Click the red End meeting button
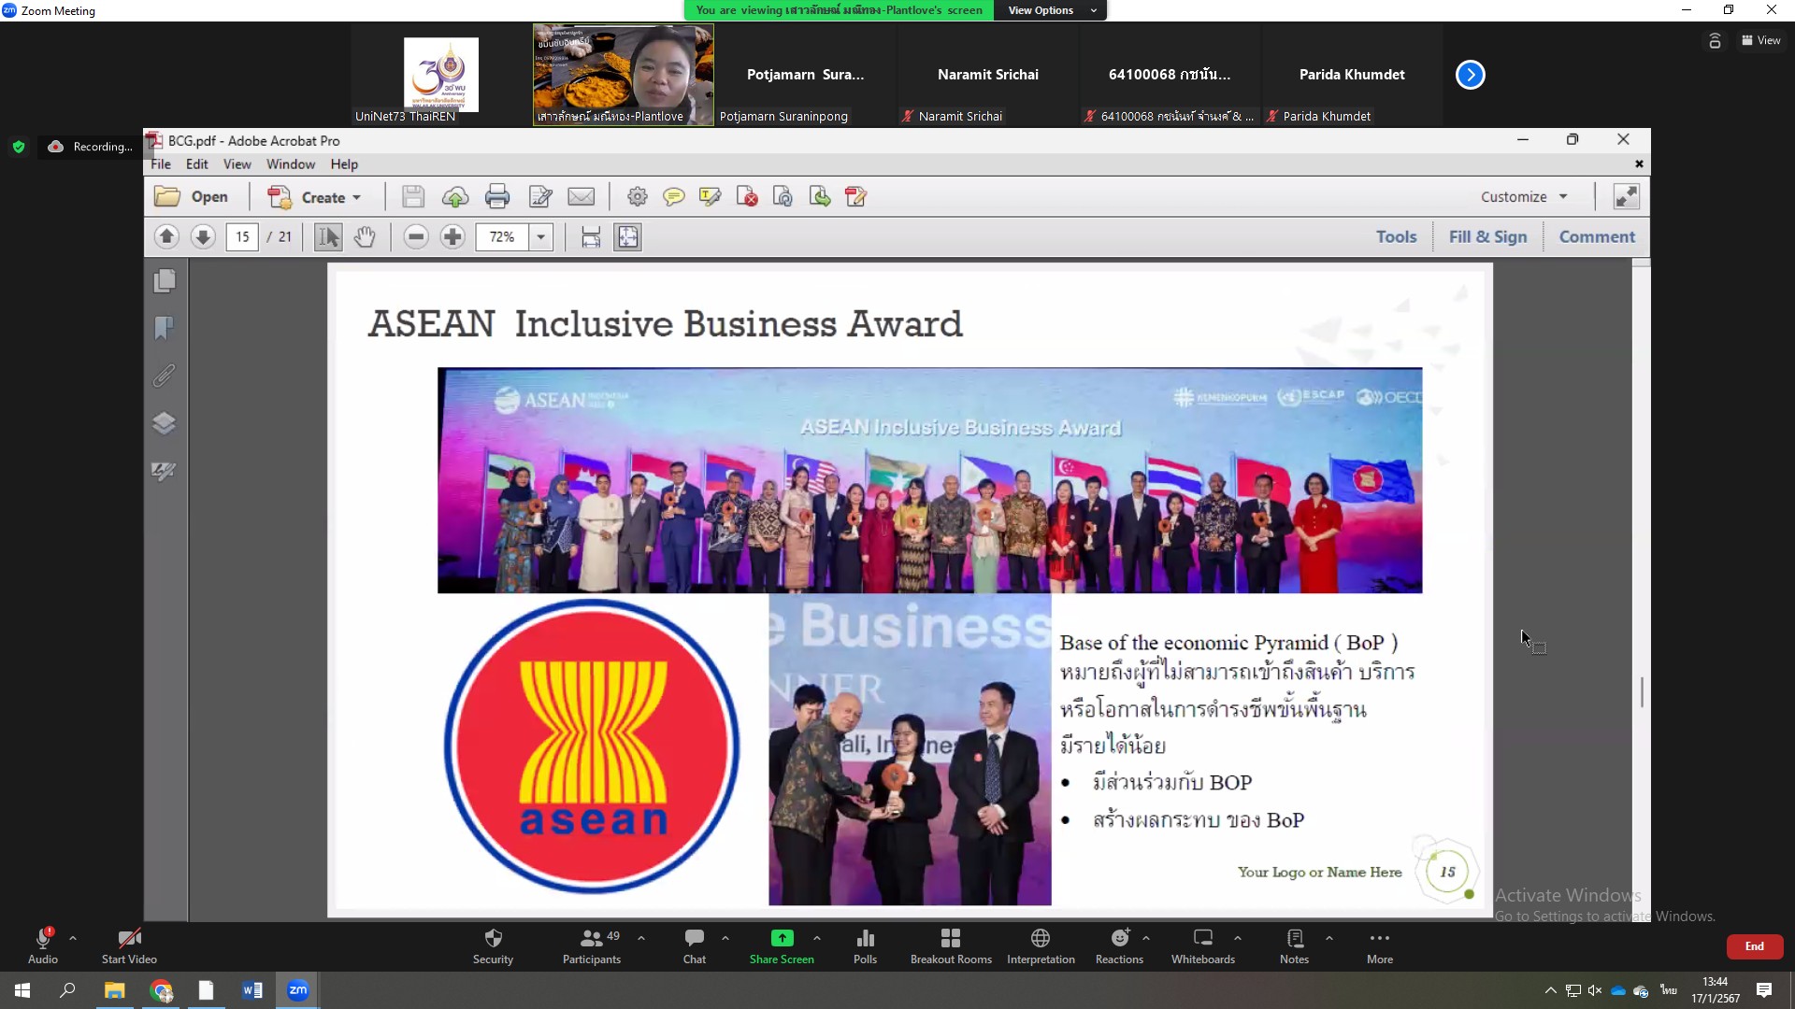The height and width of the screenshot is (1009, 1795). tap(1754, 946)
